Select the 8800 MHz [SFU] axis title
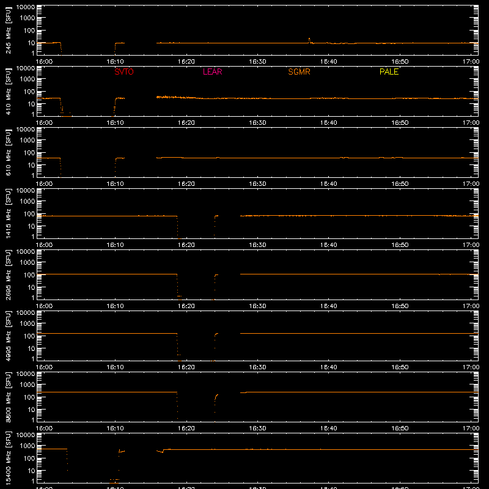This screenshot has width=489, height=489. (x=8, y=397)
